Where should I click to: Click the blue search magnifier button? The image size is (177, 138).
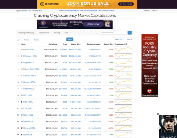point(130,33)
